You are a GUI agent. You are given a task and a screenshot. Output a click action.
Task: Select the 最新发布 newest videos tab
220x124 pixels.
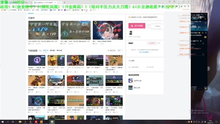tap(46, 50)
